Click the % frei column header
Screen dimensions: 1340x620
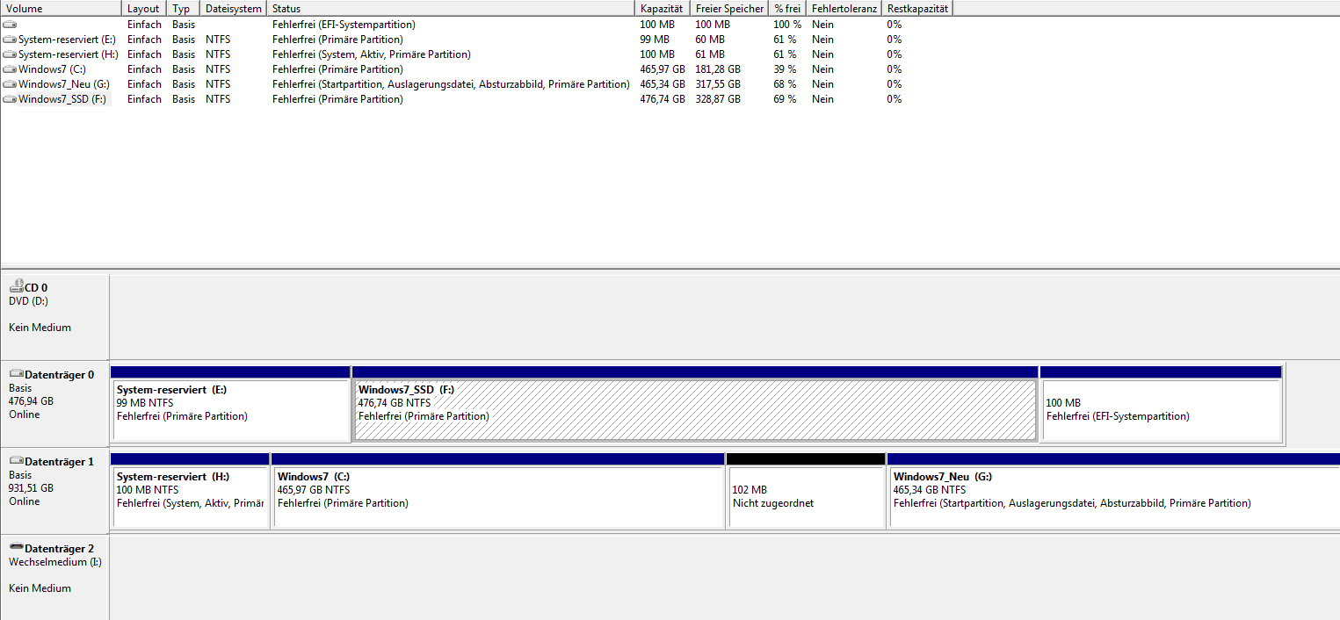point(787,8)
